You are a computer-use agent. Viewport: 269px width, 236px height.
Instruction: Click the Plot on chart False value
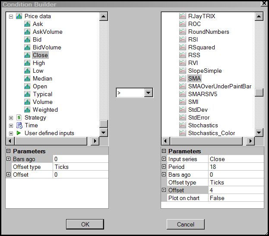pyautogui.click(x=235, y=198)
